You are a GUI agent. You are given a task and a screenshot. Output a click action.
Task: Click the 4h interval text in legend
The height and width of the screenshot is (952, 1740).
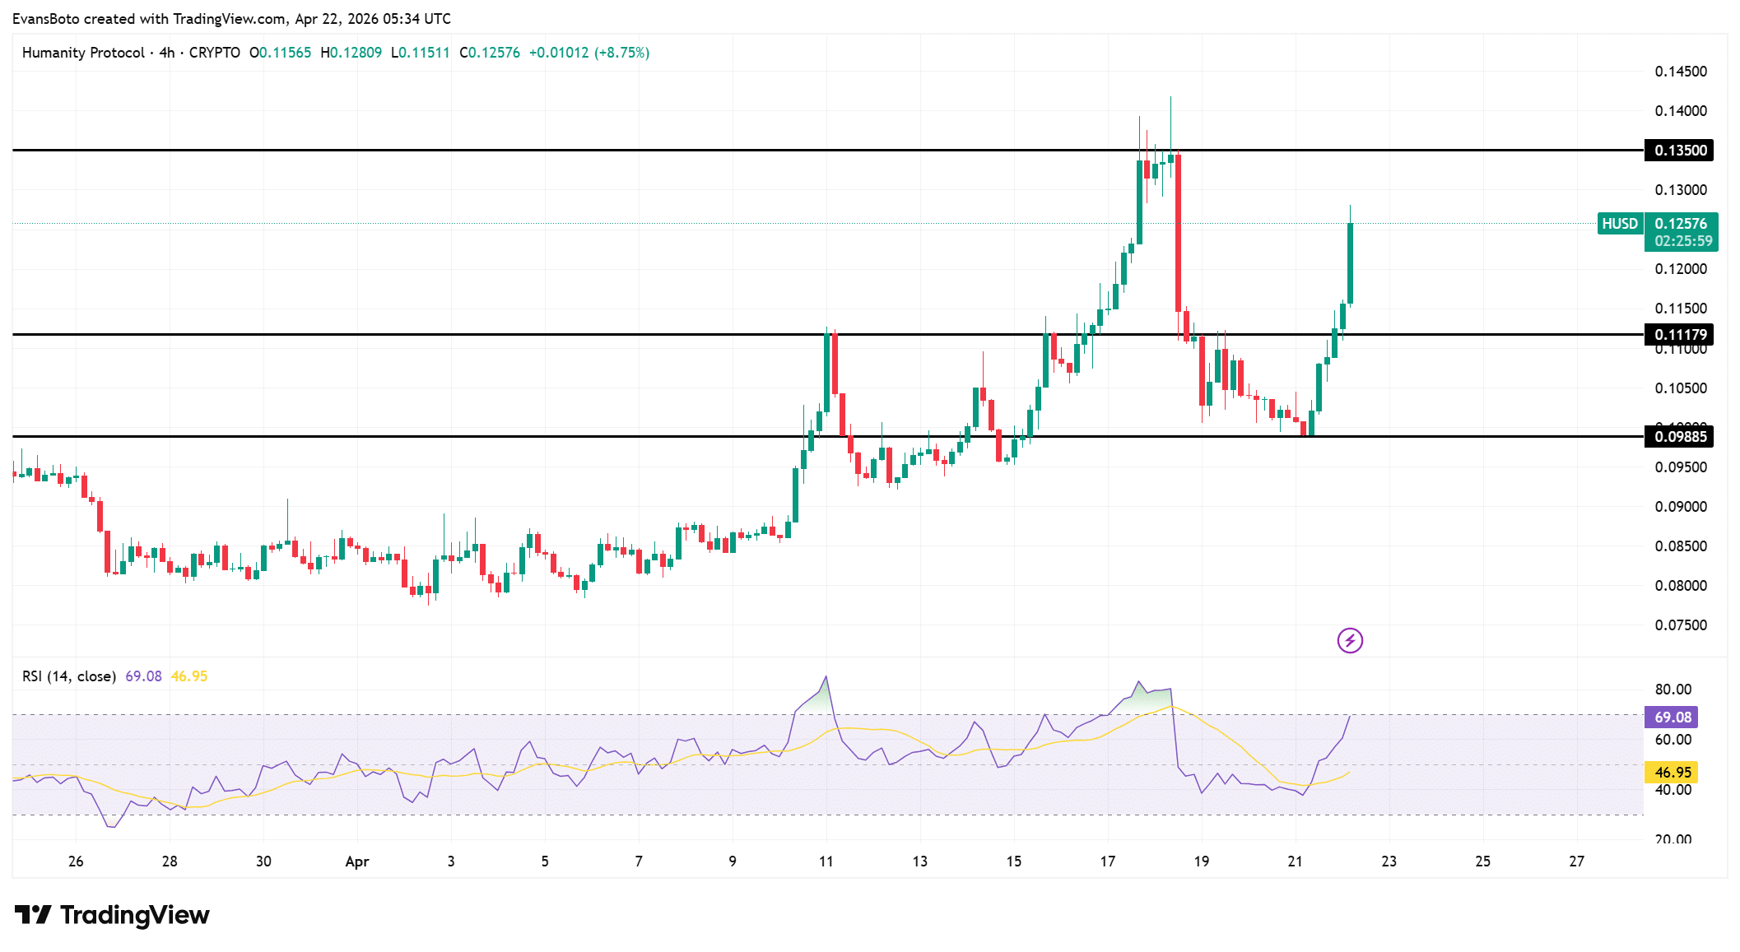[167, 53]
